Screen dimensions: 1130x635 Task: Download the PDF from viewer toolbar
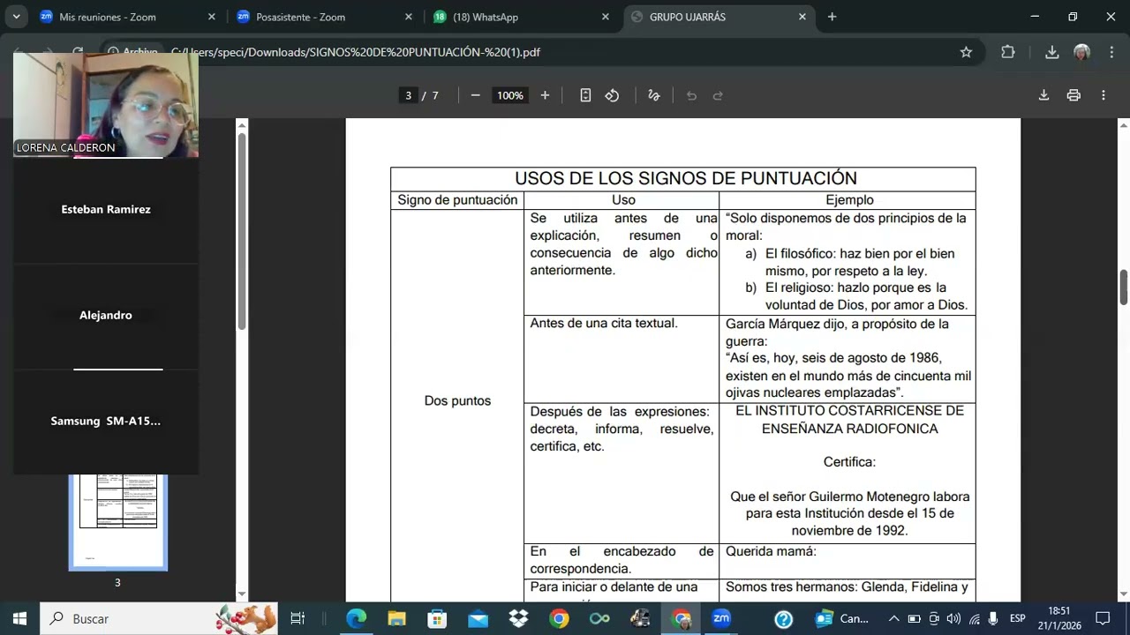(x=1043, y=95)
